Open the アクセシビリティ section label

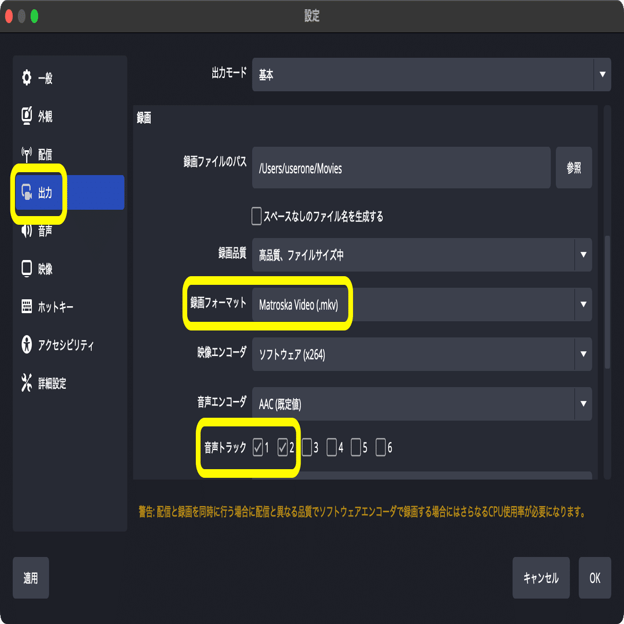coord(66,345)
